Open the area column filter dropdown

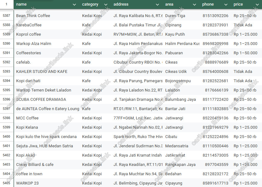pos(194,4)
